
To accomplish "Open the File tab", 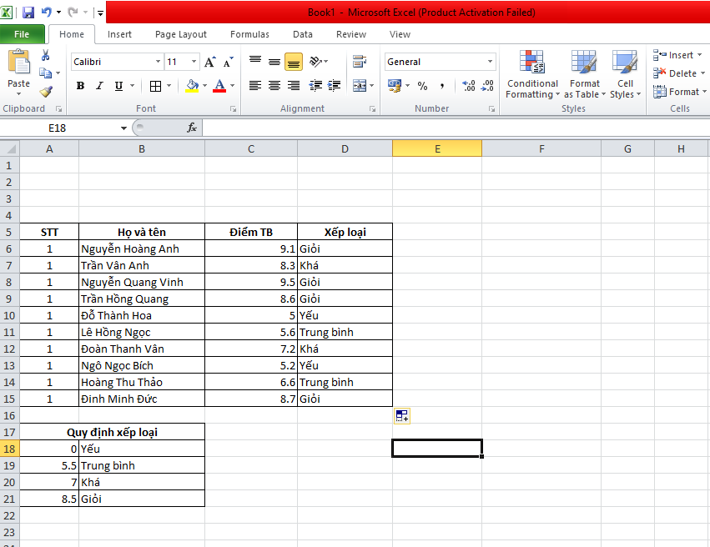I will point(22,34).
